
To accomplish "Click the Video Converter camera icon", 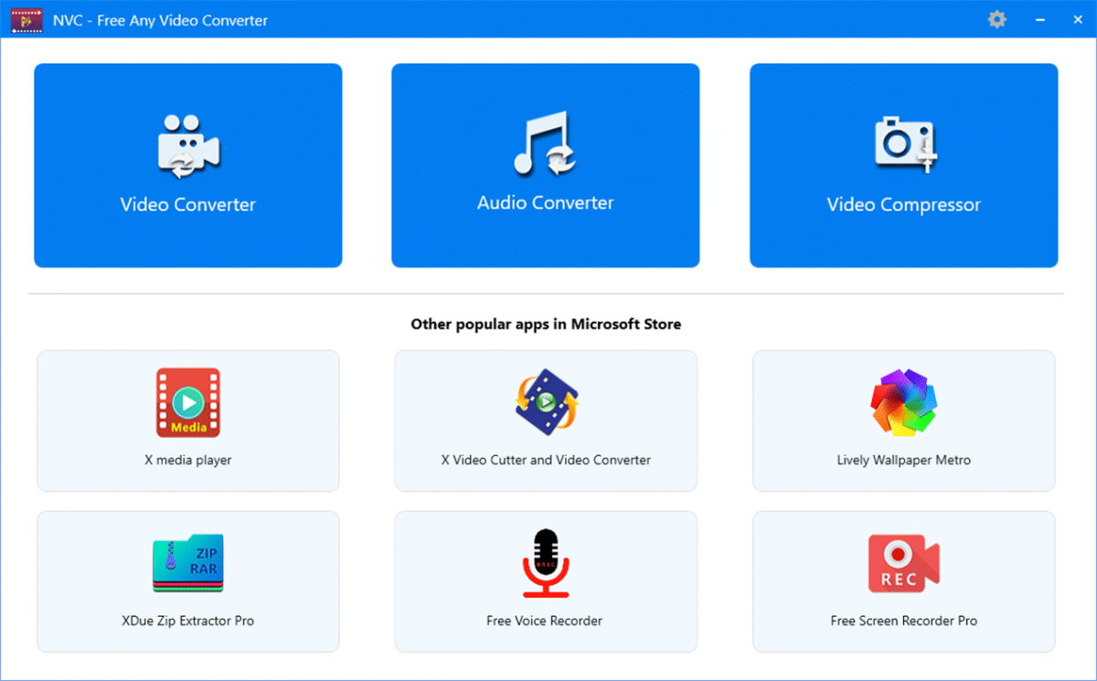I will pos(187,142).
